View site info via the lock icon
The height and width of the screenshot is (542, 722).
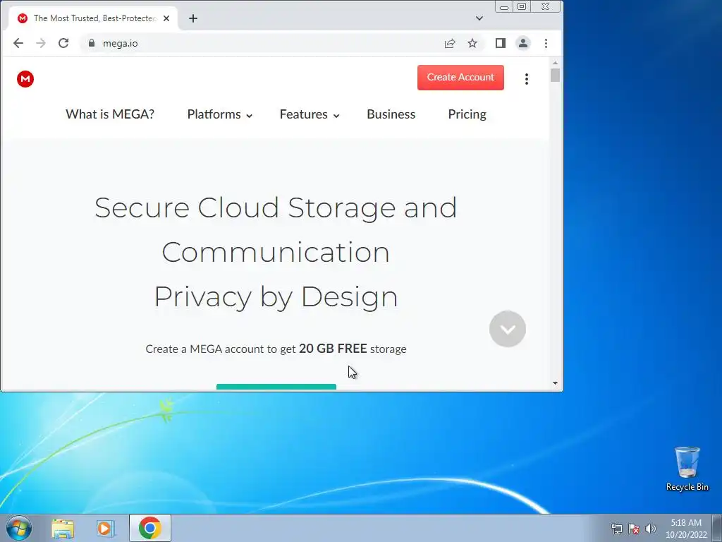pos(92,43)
